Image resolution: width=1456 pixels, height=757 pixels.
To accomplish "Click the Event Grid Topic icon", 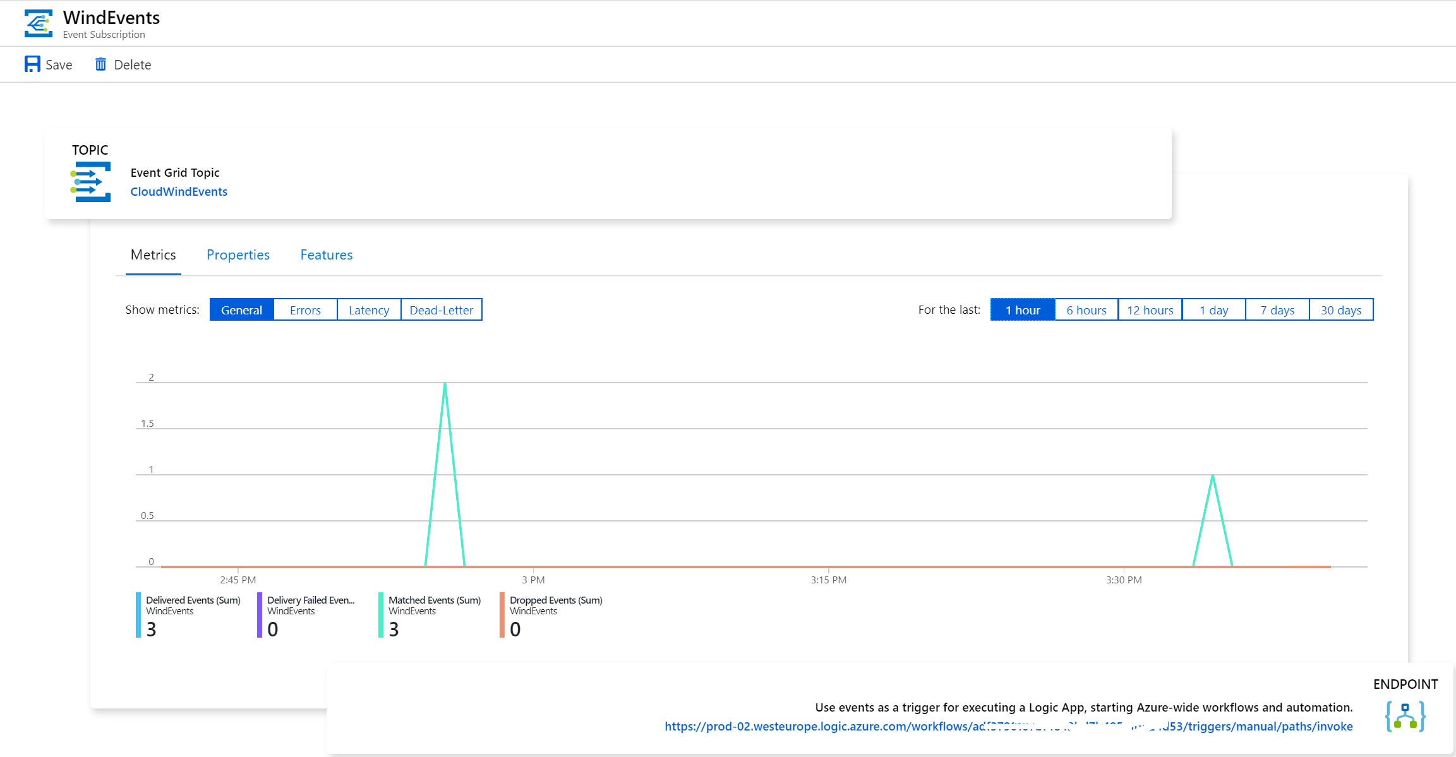I will [x=90, y=182].
